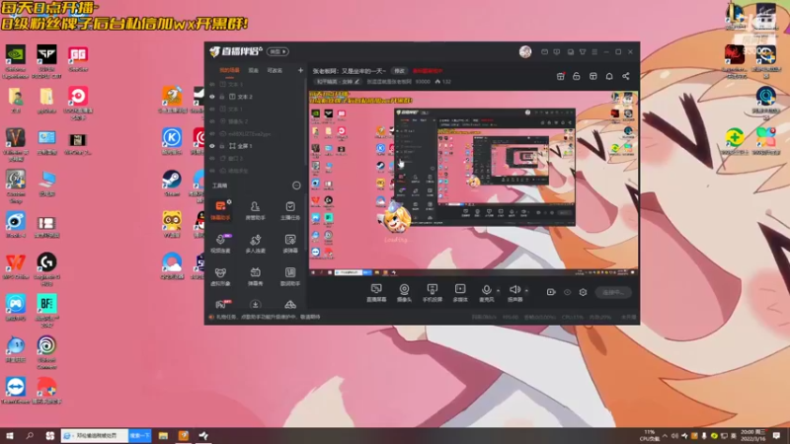This screenshot has width=790, height=444.
Task: Select the 文本 2 layer row
Action: pos(257,97)
